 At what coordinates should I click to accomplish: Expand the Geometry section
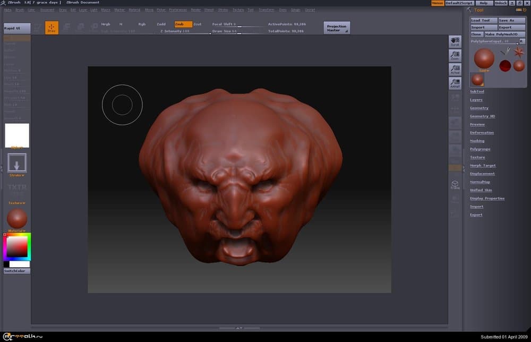click(479, 108)
